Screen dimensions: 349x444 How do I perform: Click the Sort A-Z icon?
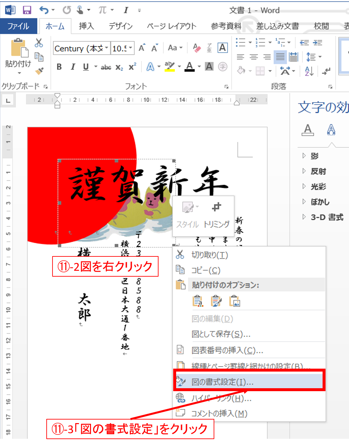pyautogui.click(x=309, y=71)
